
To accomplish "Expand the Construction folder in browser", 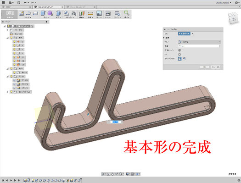I will [x=7, y=92].
